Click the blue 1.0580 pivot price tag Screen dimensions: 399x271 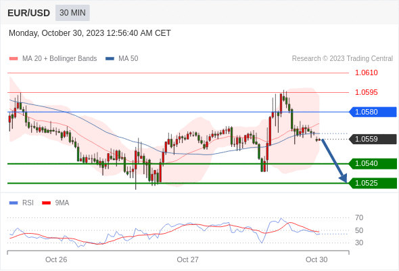[x=373, y=112]
